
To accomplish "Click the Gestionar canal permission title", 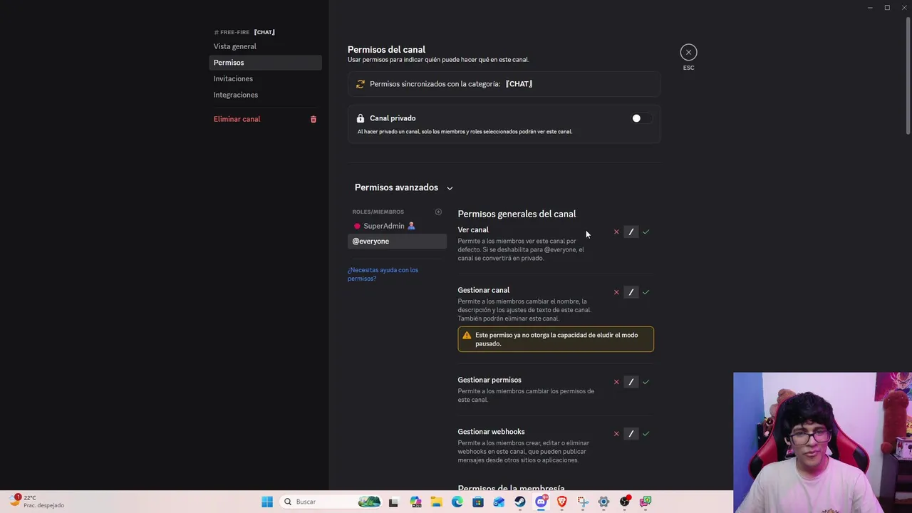I will 483,290.
